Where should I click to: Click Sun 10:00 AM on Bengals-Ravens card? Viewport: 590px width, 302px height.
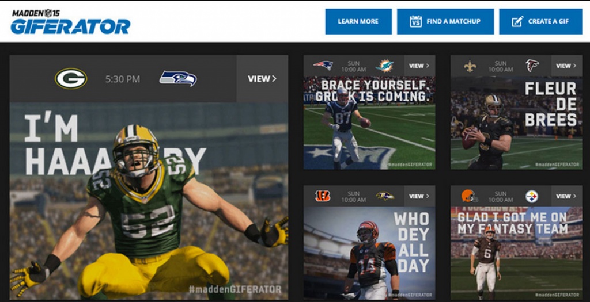click(x=353, y=197)
